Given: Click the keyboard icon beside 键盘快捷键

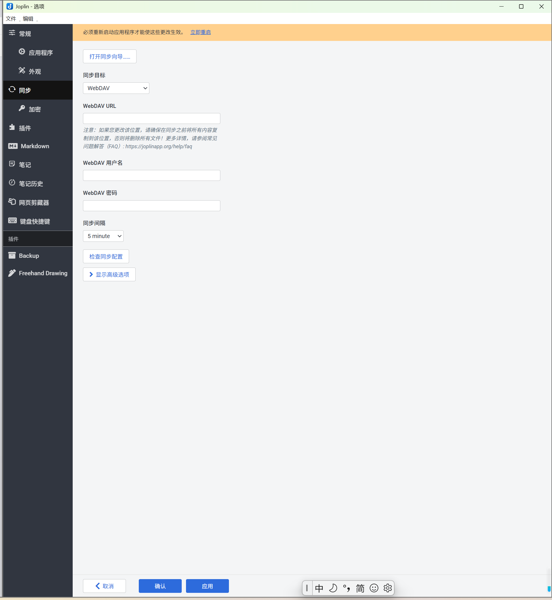Looking at the screenshot, I should [x=13, y=220].
